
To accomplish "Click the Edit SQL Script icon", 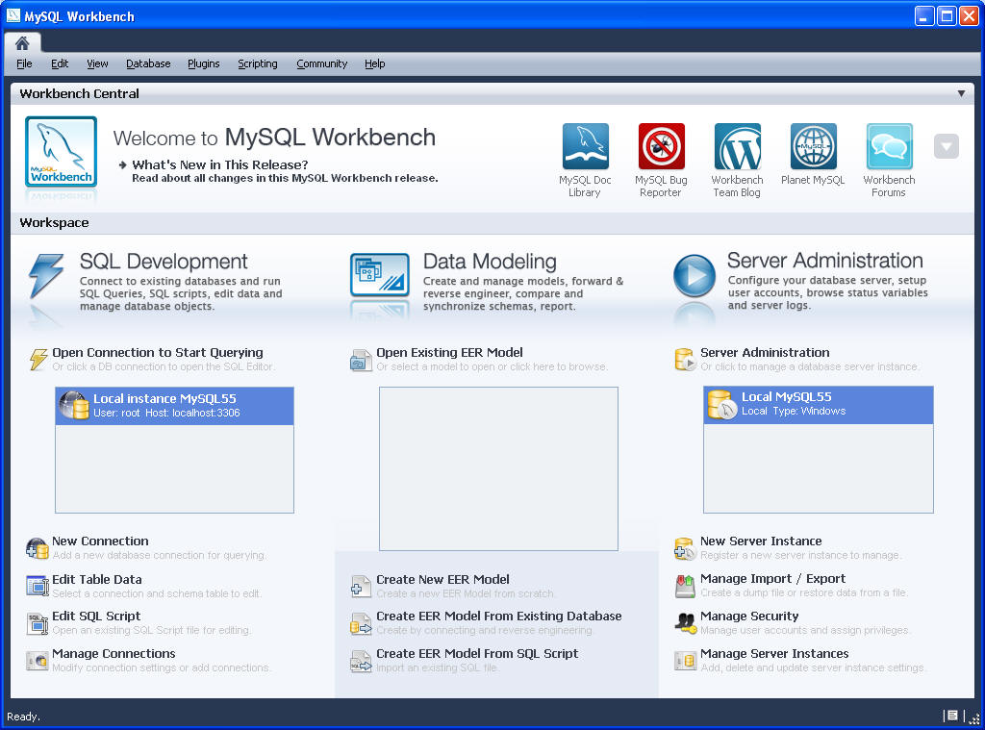I will tap(38, 623).
